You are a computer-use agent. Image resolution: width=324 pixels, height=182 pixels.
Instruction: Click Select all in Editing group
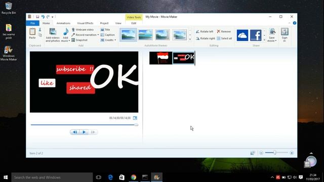point(224,38)
